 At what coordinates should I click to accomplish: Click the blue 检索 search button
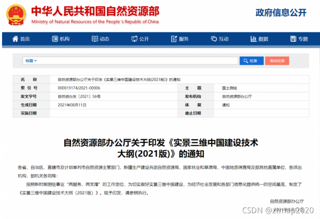[x=252, y=61]
